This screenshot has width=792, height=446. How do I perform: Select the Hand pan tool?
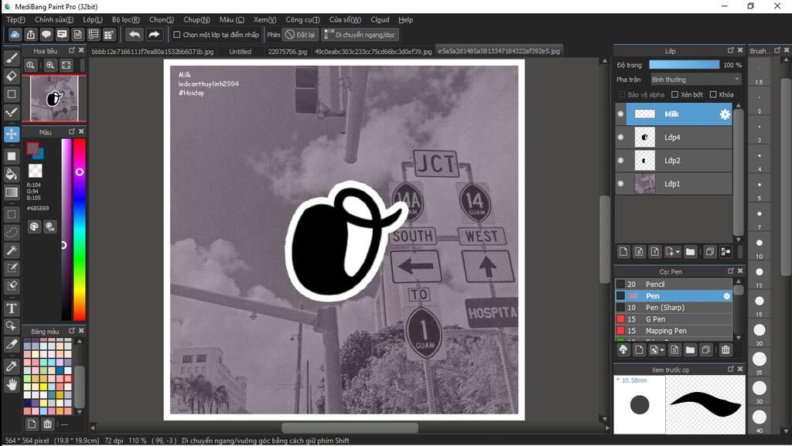pyautogui.click(x=12, y=385)
